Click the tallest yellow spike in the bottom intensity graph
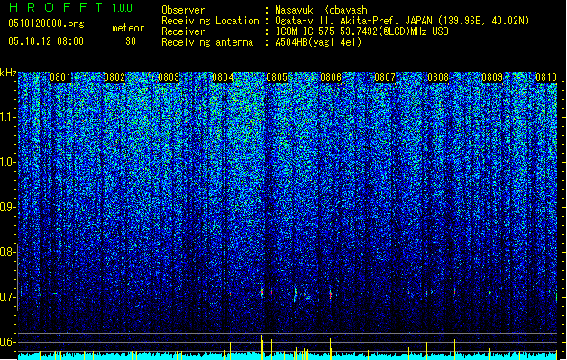Screen dimensions: 567x360 (262, 347)
